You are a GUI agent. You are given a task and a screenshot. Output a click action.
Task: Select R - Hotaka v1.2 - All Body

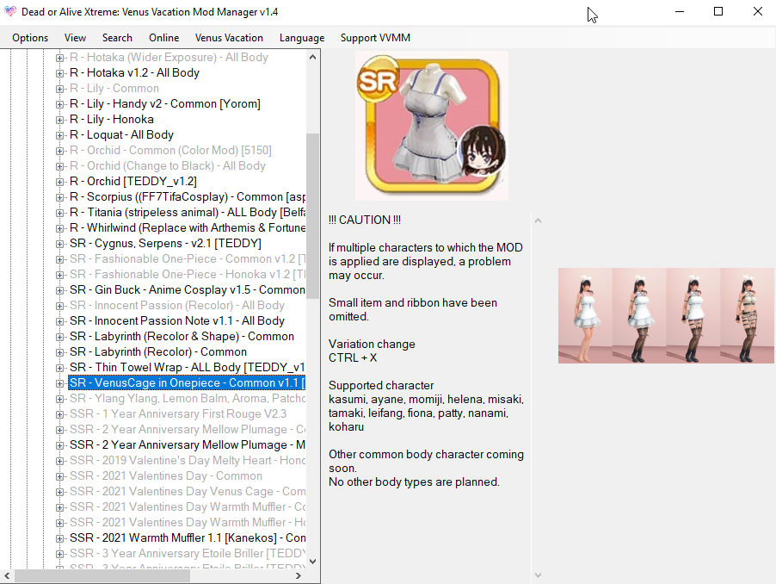pyautogui.click(x=134, y=73)
